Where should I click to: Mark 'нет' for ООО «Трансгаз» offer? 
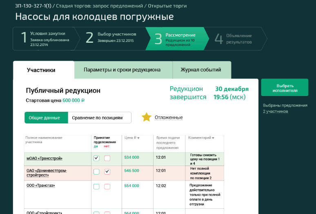tap(107, 186)
